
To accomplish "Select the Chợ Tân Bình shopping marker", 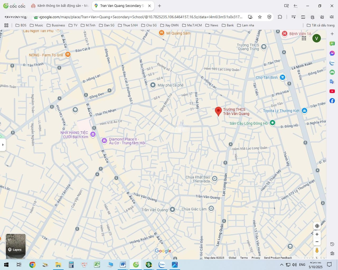I will point(282,77).
